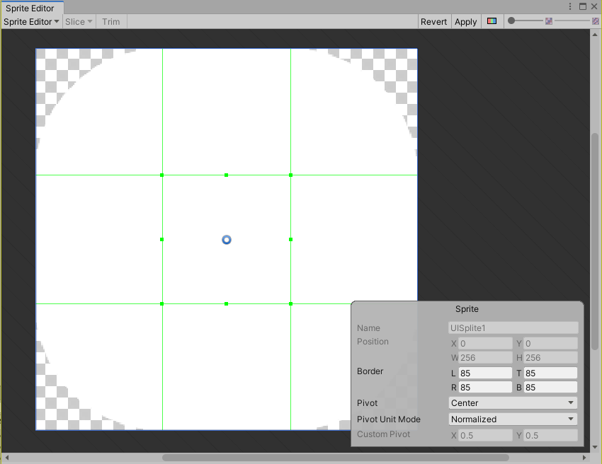Click the pivot circle at sprite center
The image size is (602, 464).
[227, 240]
